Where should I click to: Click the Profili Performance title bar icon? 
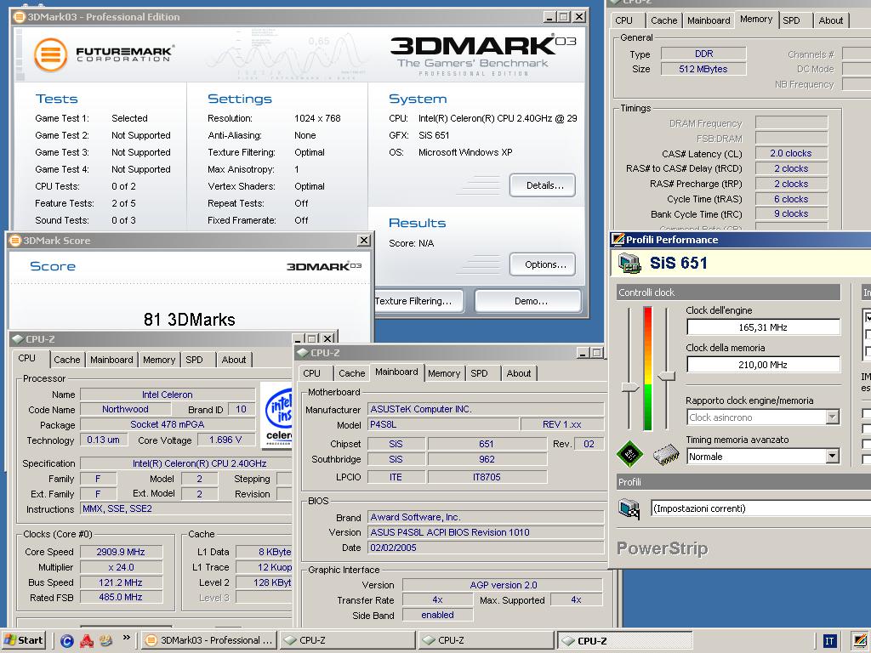[618, 239]
